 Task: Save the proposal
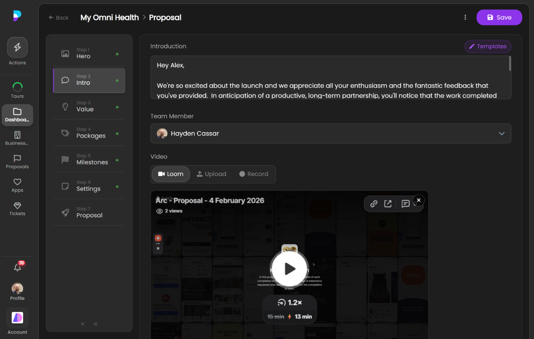(499, 17)
